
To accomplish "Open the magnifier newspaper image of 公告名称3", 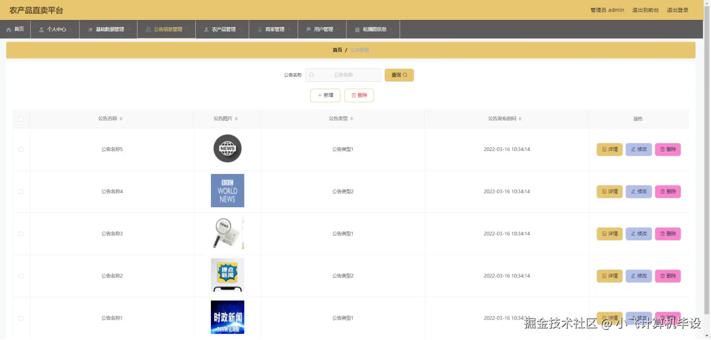I will coord(228,233).
